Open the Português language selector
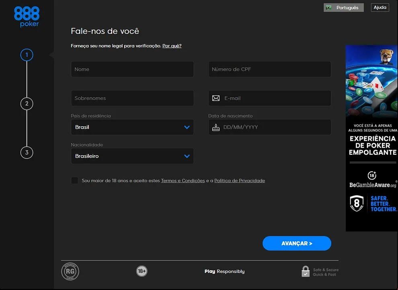Image resolution: width=398 pixels, height=290 pixels. pyautogui.click(x=343, y=8)
